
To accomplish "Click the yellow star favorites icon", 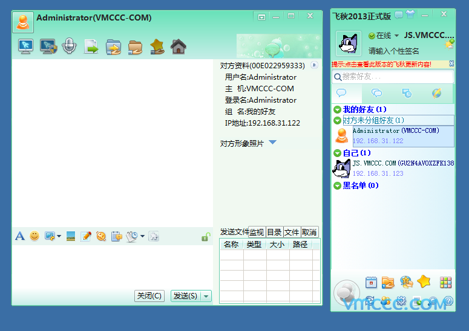I will pos(424,282).
